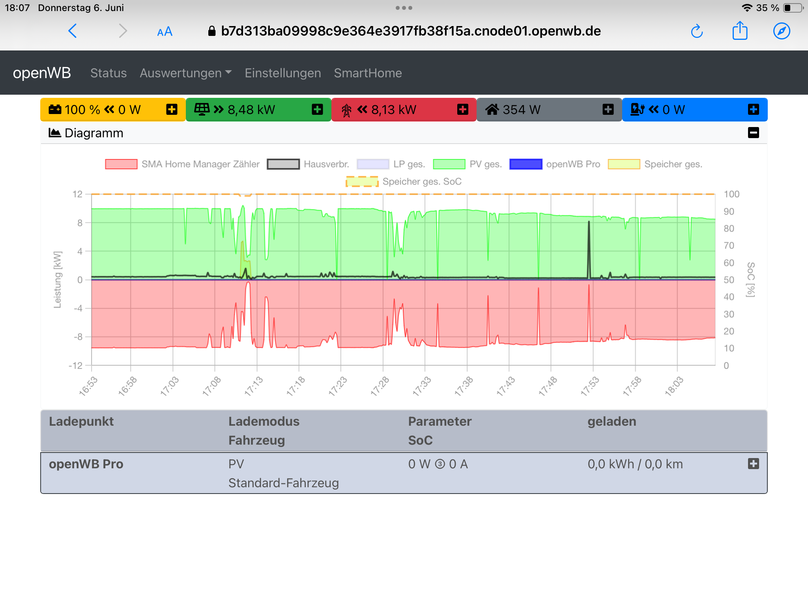
Task: Click the battery icon in yellow tile
Action: click(55, 109)
